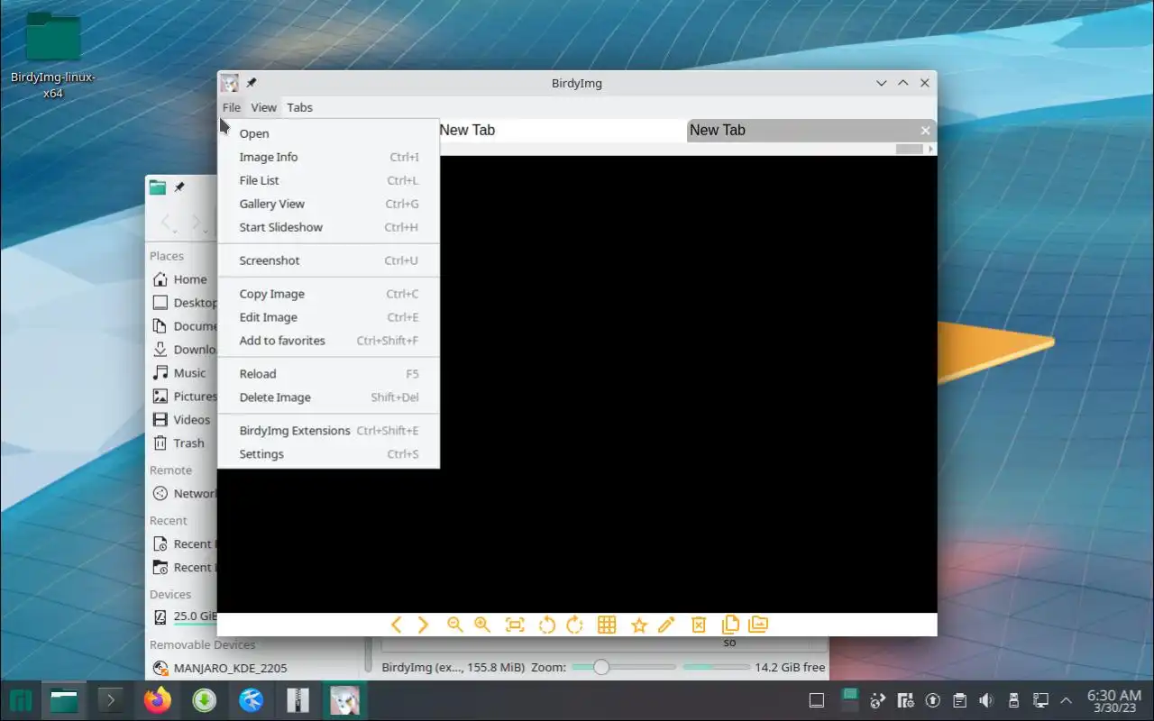Rotate image counter-clockwise
Viewport: 1154px width, 721px height.
(x=546, y=625)
